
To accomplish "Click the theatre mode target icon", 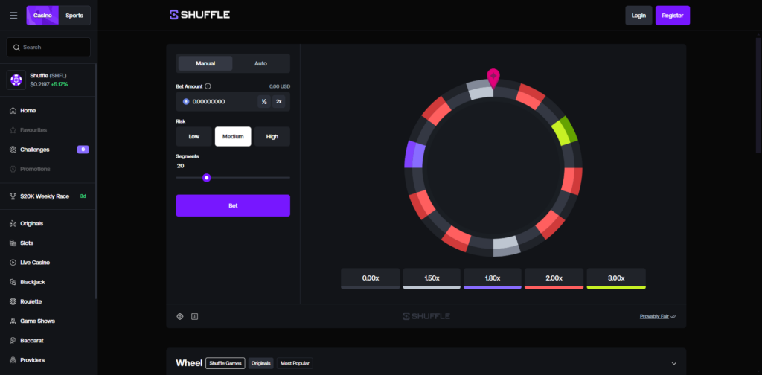I will pyautogui.click(x=180, y=317).
